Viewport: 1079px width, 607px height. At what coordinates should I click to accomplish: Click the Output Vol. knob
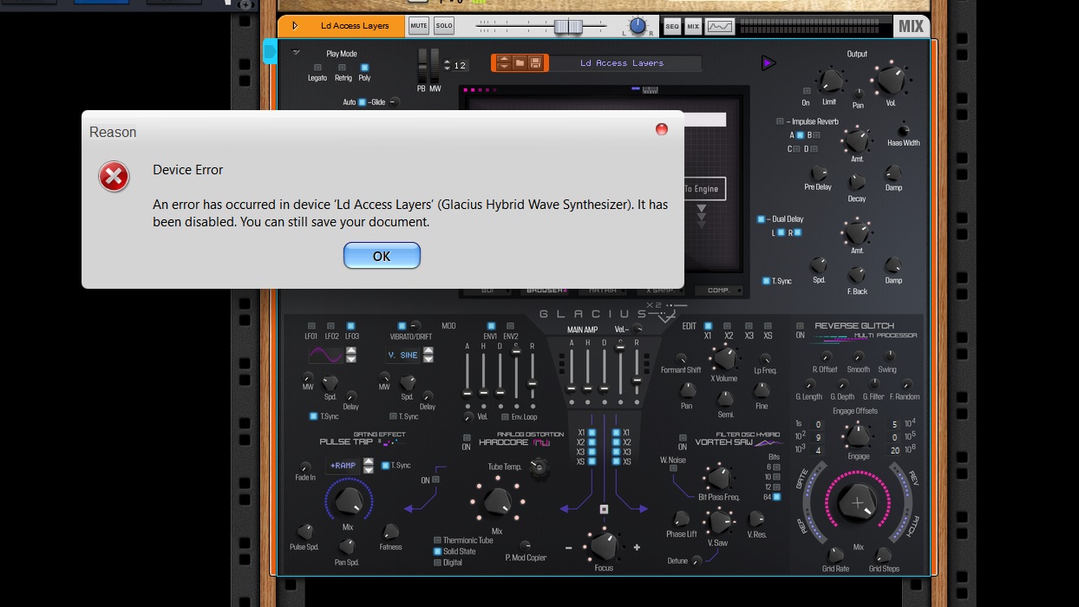(891, 81)
